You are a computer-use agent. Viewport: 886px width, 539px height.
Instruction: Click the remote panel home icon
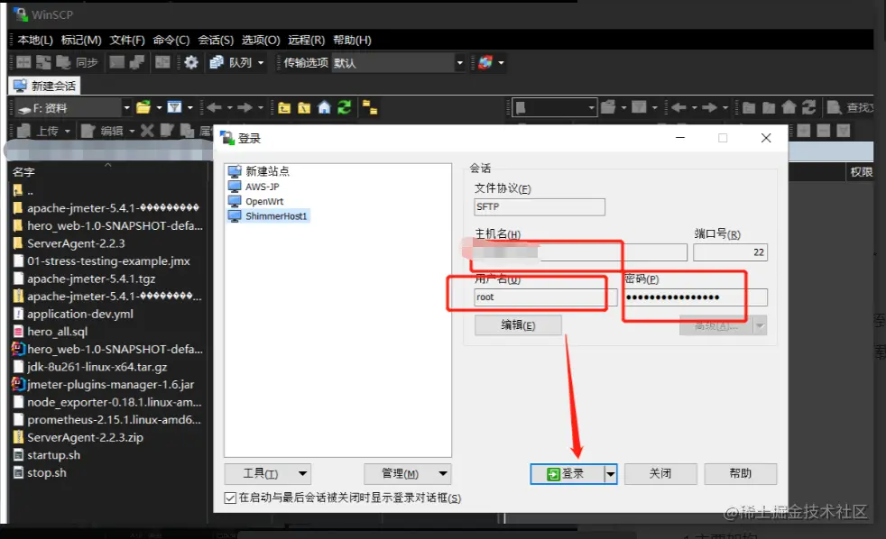789,107
